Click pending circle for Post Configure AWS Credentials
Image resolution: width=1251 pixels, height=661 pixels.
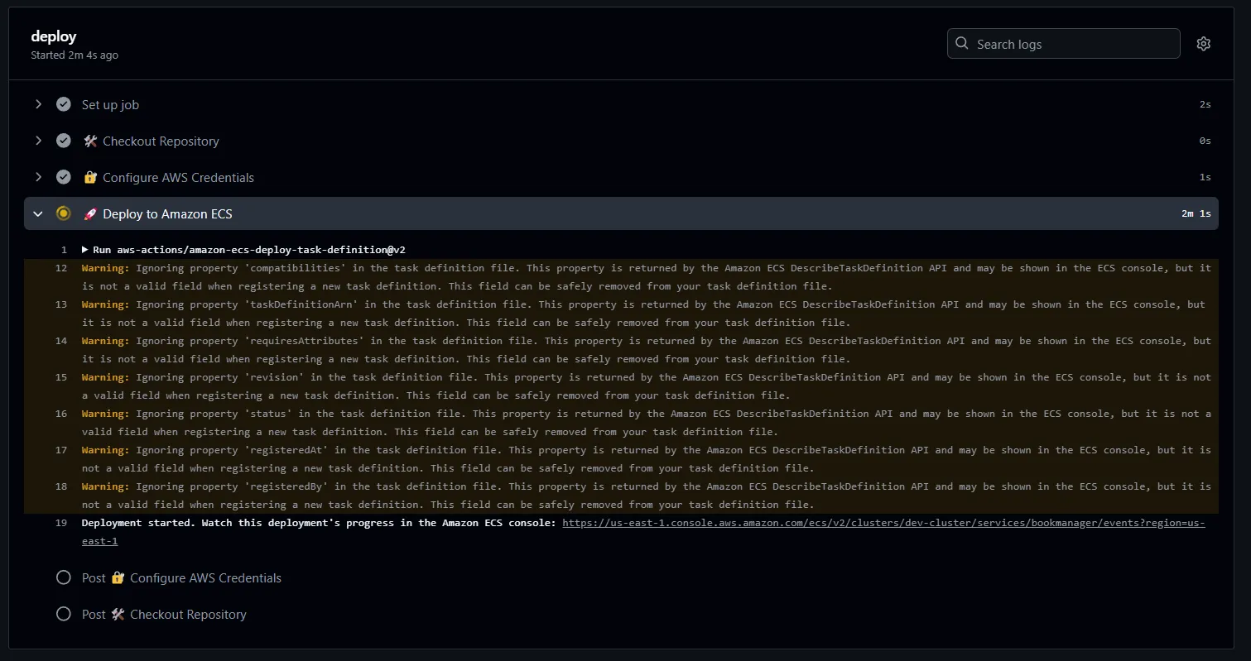pyautogui.click(x=63, y=577)
